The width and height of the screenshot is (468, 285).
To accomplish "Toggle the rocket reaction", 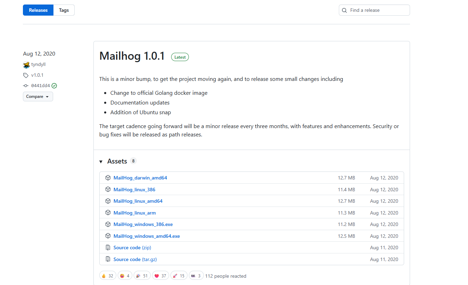I will (179, 276).
